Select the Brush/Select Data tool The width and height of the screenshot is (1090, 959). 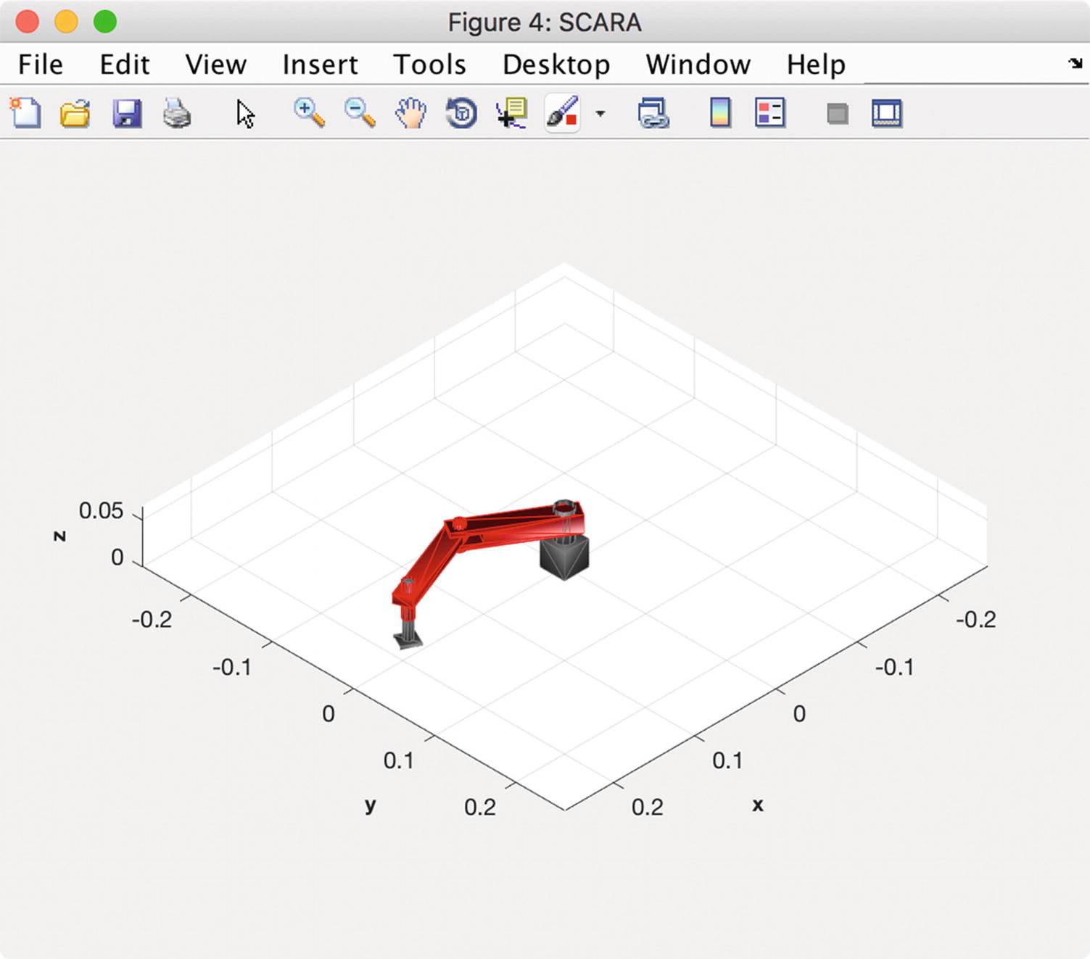564,113
